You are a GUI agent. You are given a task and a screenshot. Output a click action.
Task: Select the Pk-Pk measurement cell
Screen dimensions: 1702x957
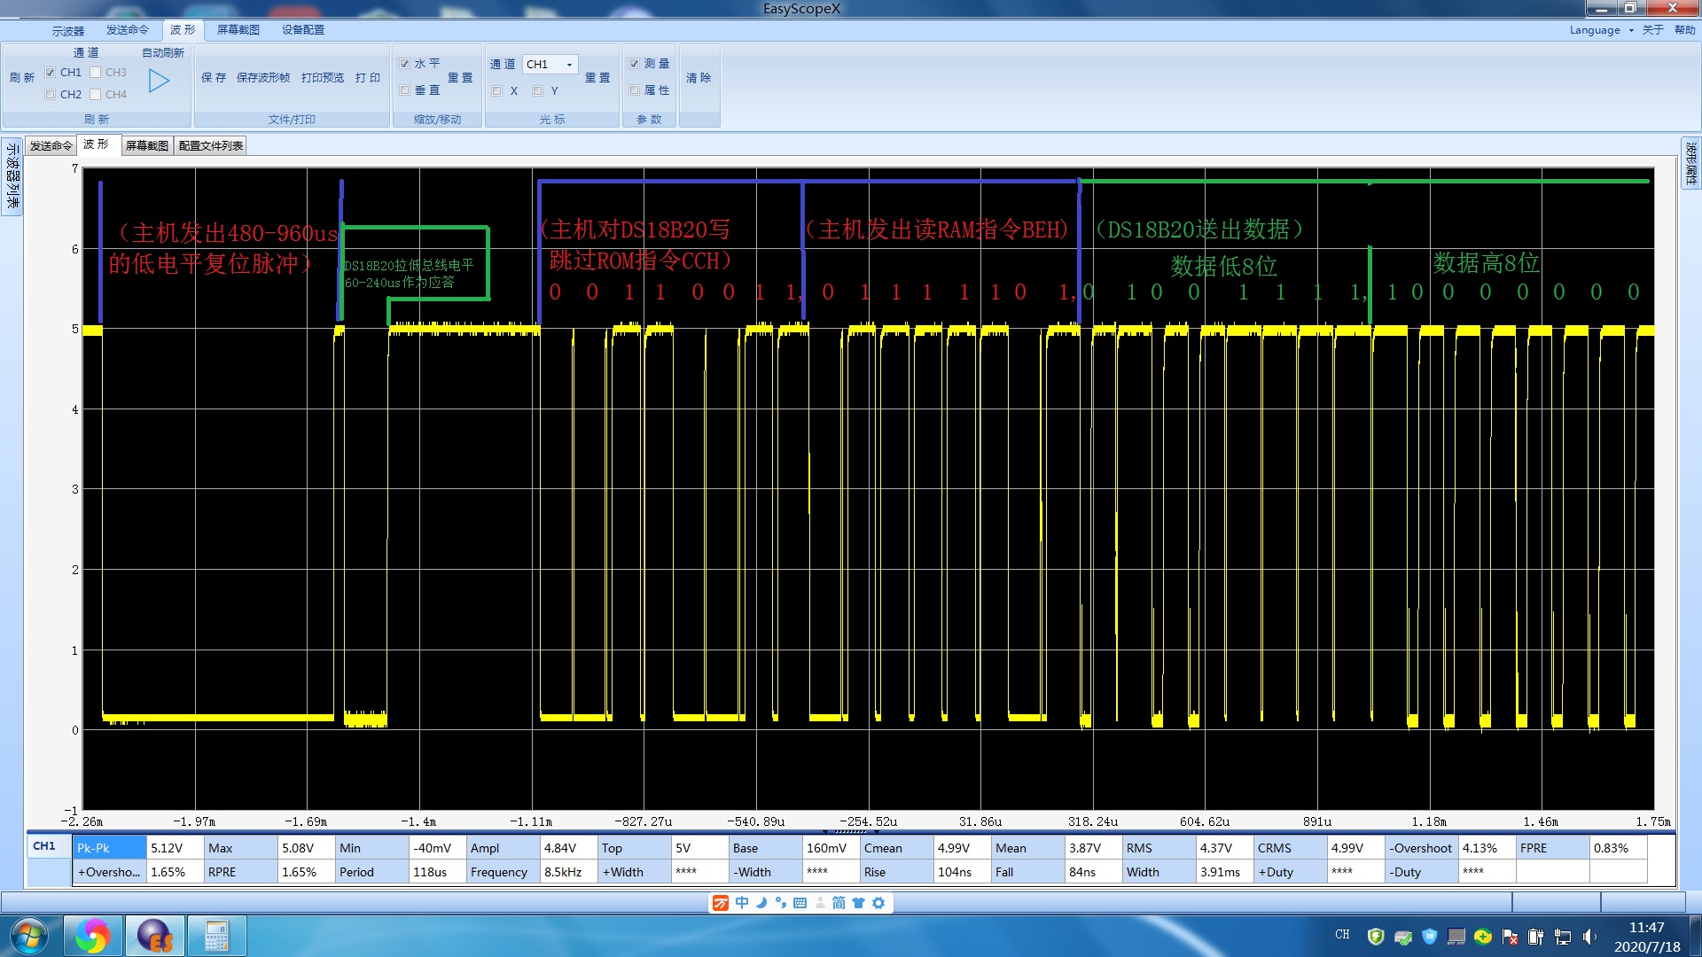point(110,848)
